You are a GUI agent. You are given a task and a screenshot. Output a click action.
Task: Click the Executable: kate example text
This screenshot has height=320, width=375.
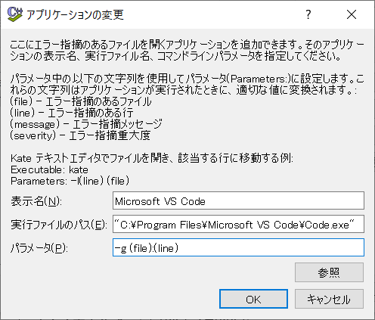pos(49,169)
